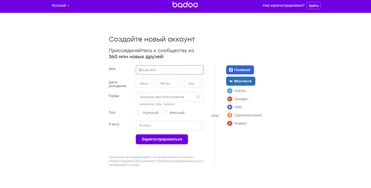Click the Уже зарегистрированы? text
Image resolution: width=371 pixels, height=188 pixels.
283,6
